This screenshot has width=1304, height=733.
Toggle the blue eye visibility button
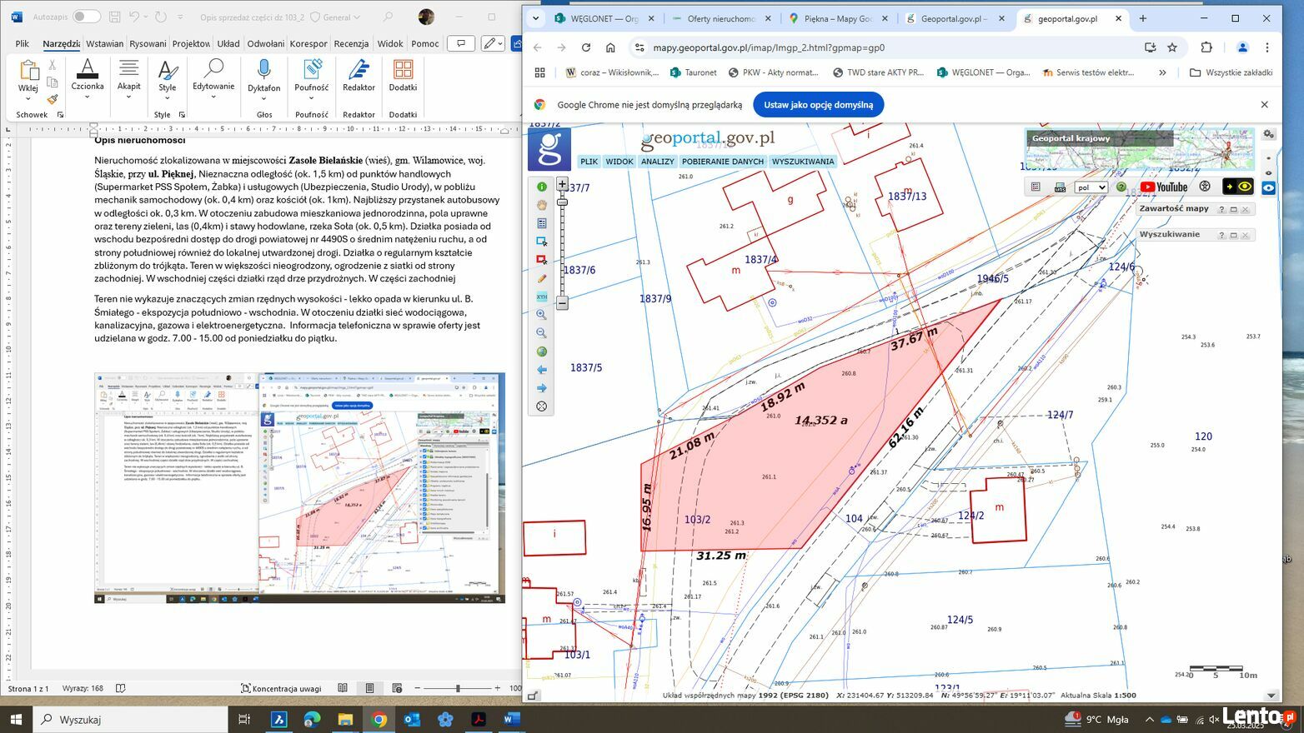pyautogui.click(x=1268, y=187)
